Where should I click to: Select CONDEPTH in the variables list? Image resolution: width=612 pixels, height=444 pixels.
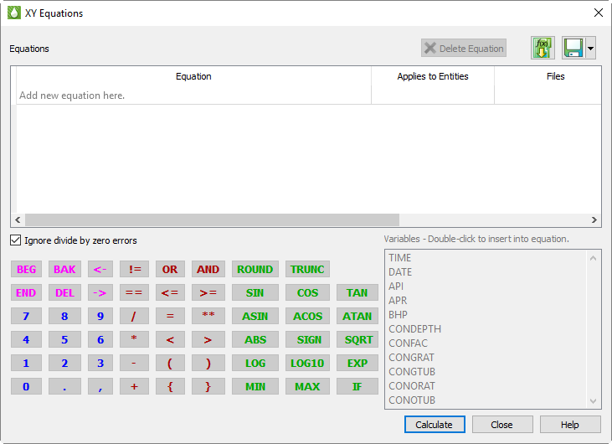[414, 329]
